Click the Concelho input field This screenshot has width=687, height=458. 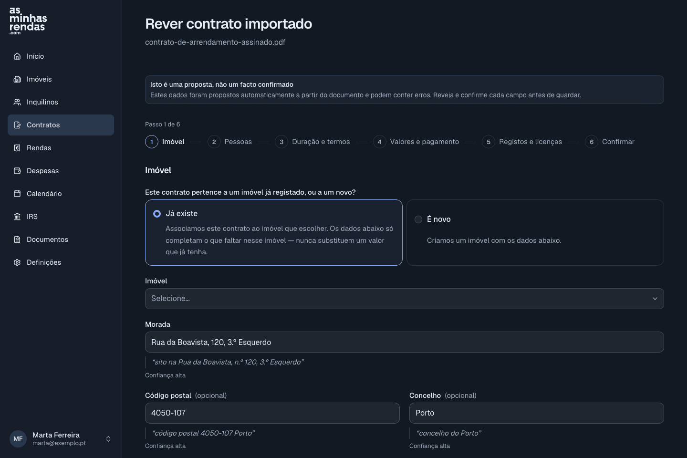point(537,413)
